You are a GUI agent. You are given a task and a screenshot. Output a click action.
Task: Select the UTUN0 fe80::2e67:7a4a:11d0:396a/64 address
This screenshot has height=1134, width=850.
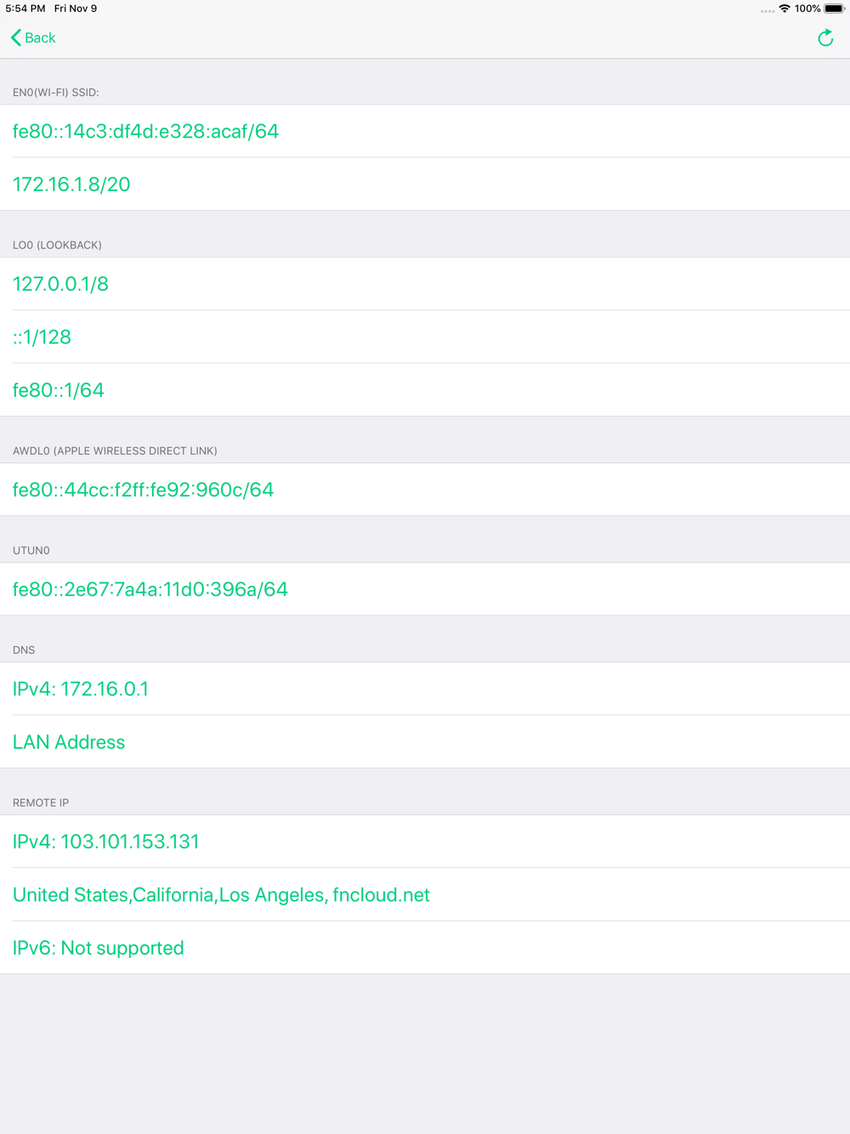[x=150, y=589]
